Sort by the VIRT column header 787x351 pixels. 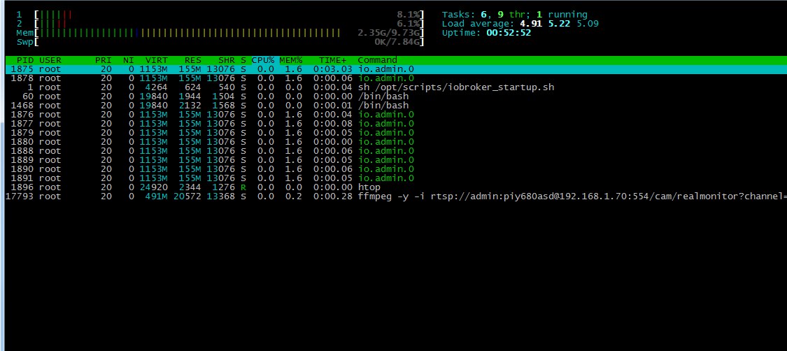click(x=157, y=60)
